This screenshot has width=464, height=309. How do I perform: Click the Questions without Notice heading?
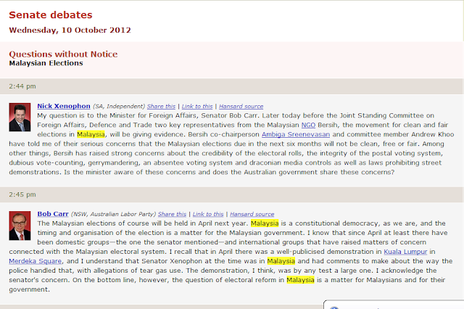click(63, 54)
